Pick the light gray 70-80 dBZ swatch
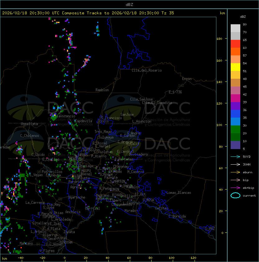Image resolution: width=259 pixels, height=262 pixels. click(235, 28)
